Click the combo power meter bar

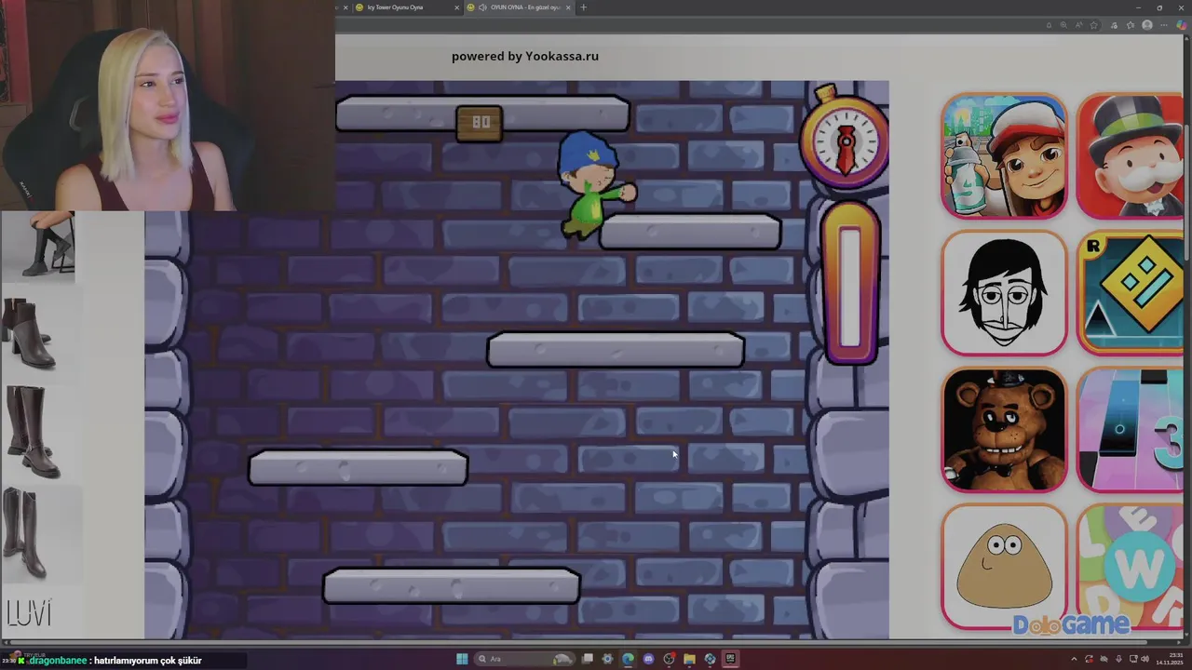[850, 284]
